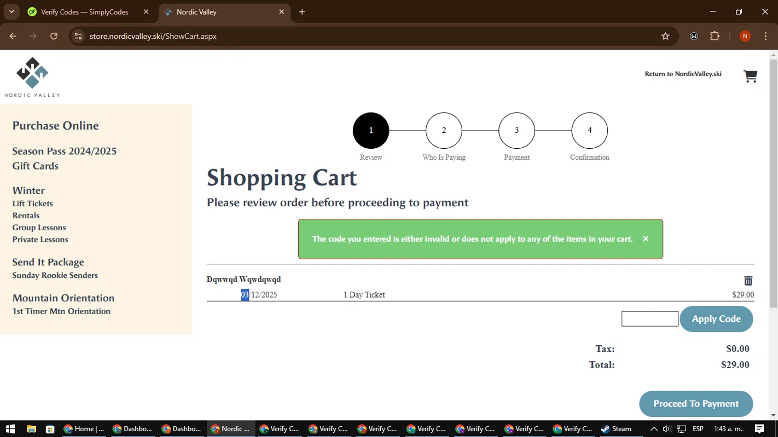
Task: Close the Nordic Valley tab
Action: pyautogui.click(x=282, y=12)
